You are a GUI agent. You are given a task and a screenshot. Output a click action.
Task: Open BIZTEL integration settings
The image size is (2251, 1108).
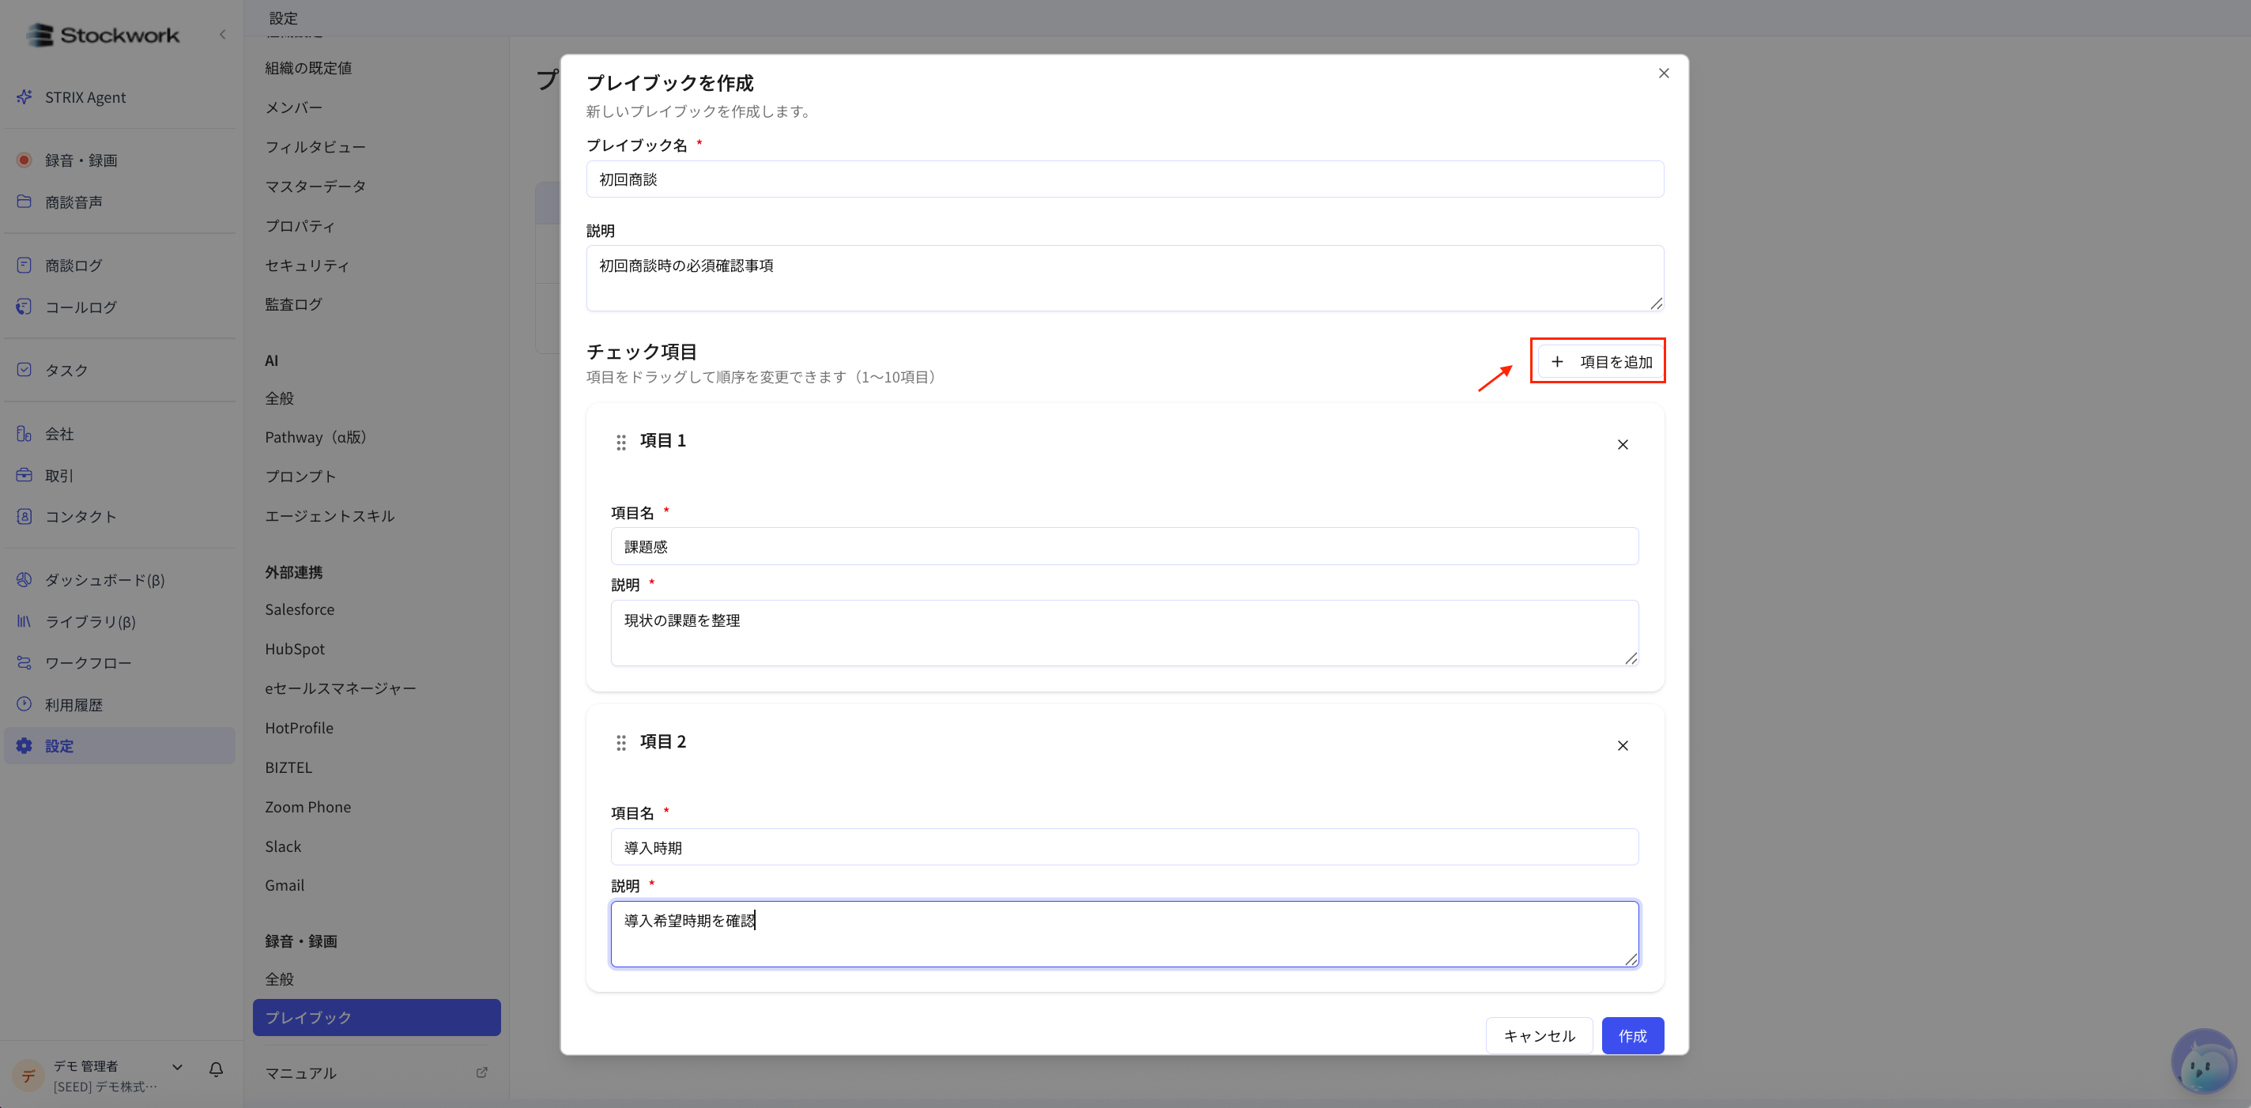(288, 767)
